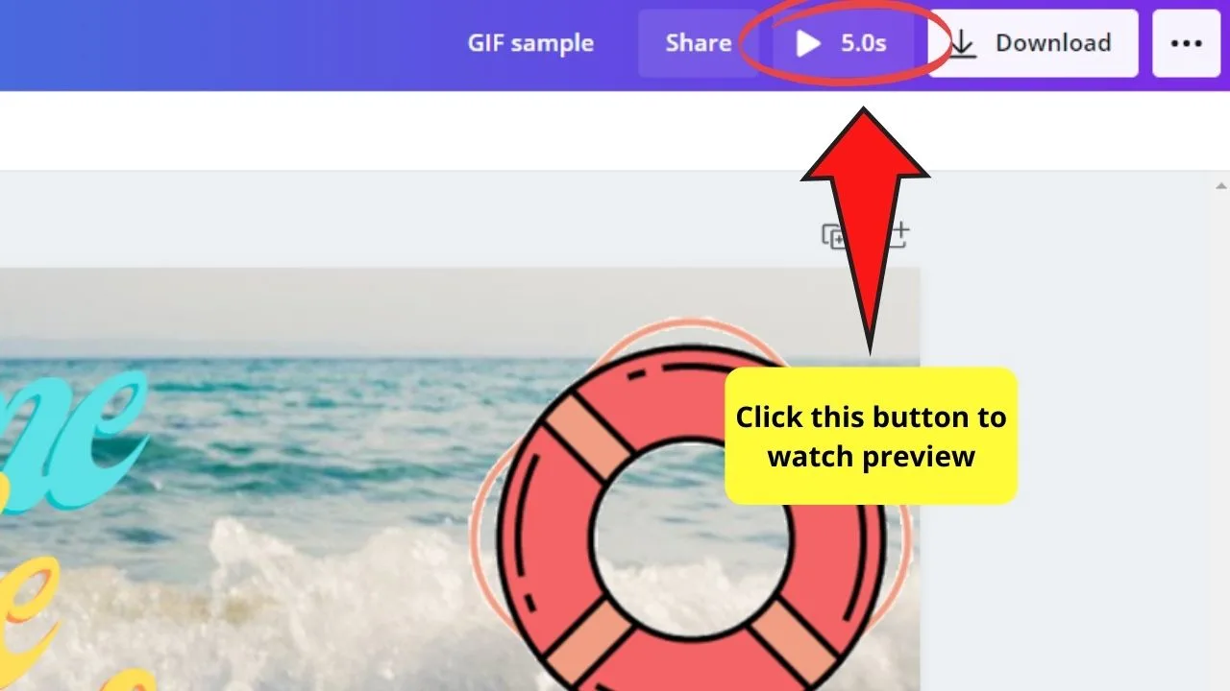Open the three-dots more menu
The width and height of the screenshot is (1230, 691).
[1187, 43]
